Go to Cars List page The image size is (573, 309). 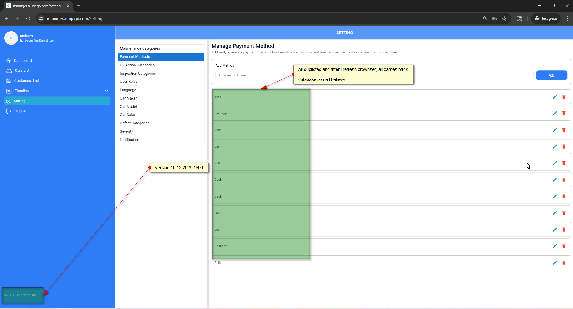pyautogui.click(x=22, y=71)
